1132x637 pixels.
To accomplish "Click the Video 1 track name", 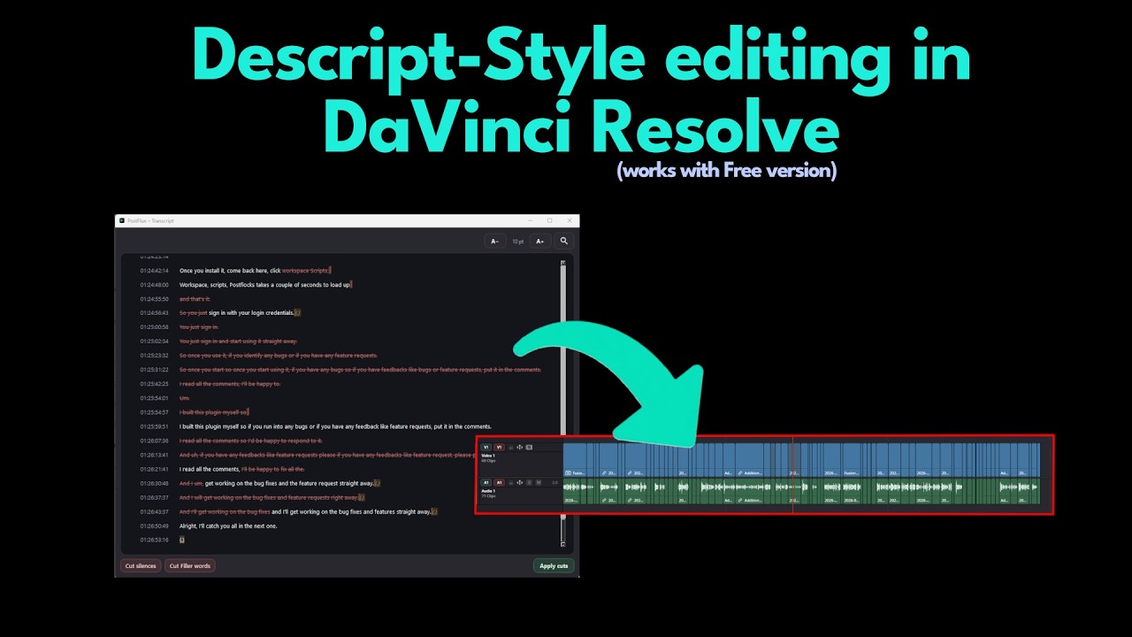I will [488, 456].
